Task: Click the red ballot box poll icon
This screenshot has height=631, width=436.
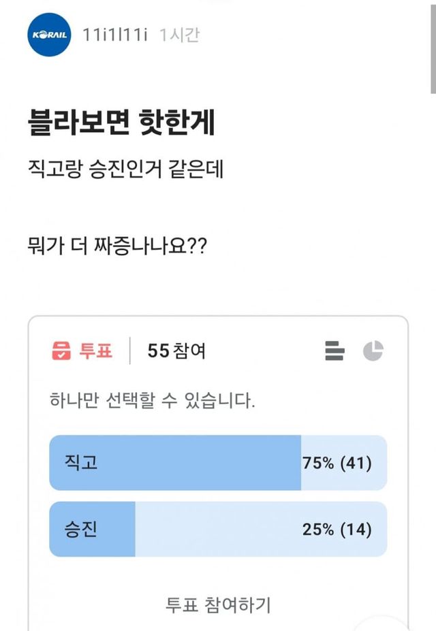Action: pyautogui.click(x=62, y=351)
